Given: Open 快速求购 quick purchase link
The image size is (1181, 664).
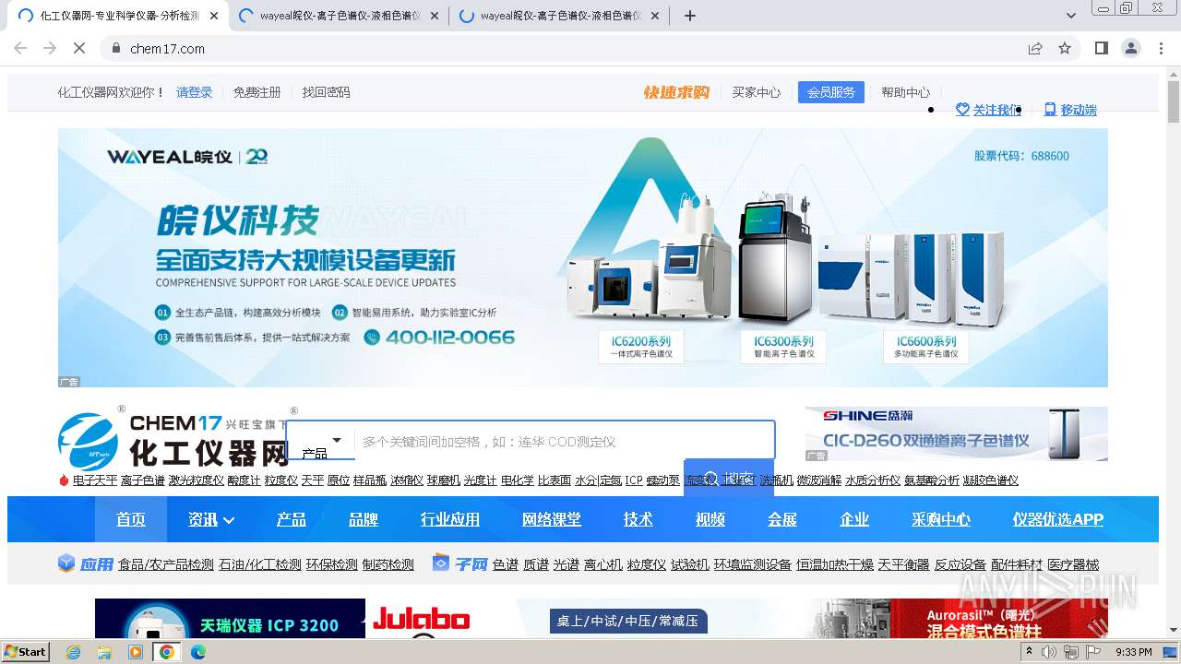Looking at the screenshot, I should point(676,92).
